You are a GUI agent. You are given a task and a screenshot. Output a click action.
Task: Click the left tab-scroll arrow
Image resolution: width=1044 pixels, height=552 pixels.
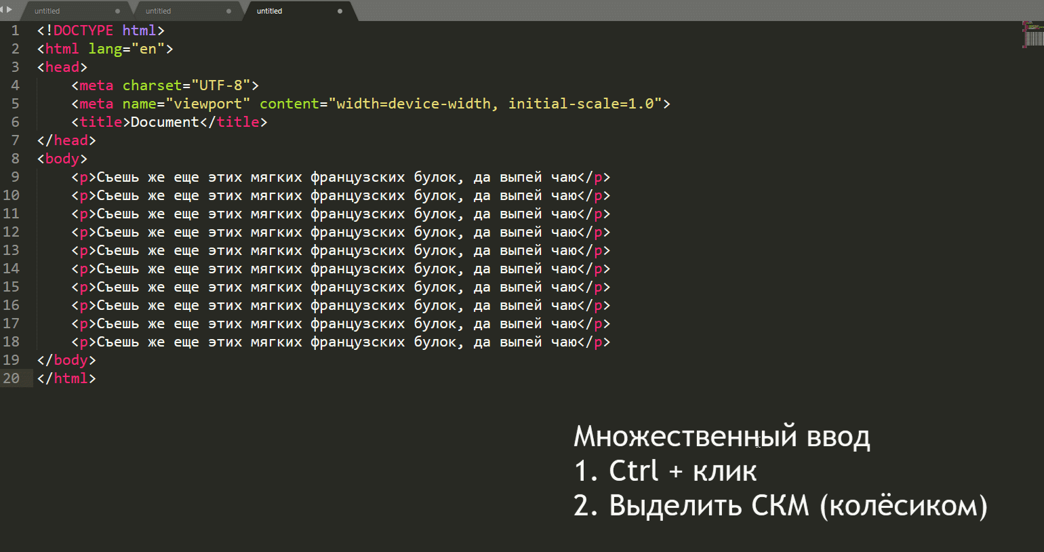3,9
